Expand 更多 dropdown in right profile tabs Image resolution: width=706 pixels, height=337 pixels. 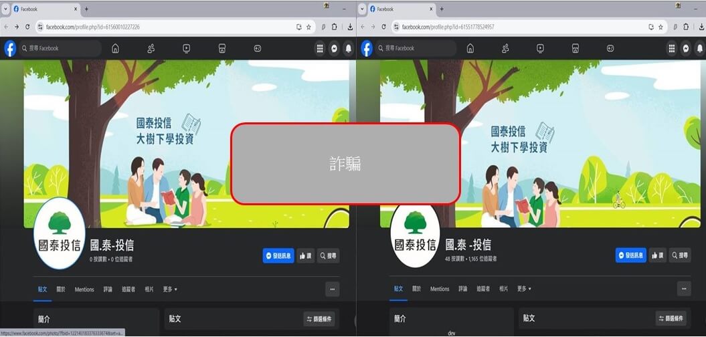click(x=524, y=289)
